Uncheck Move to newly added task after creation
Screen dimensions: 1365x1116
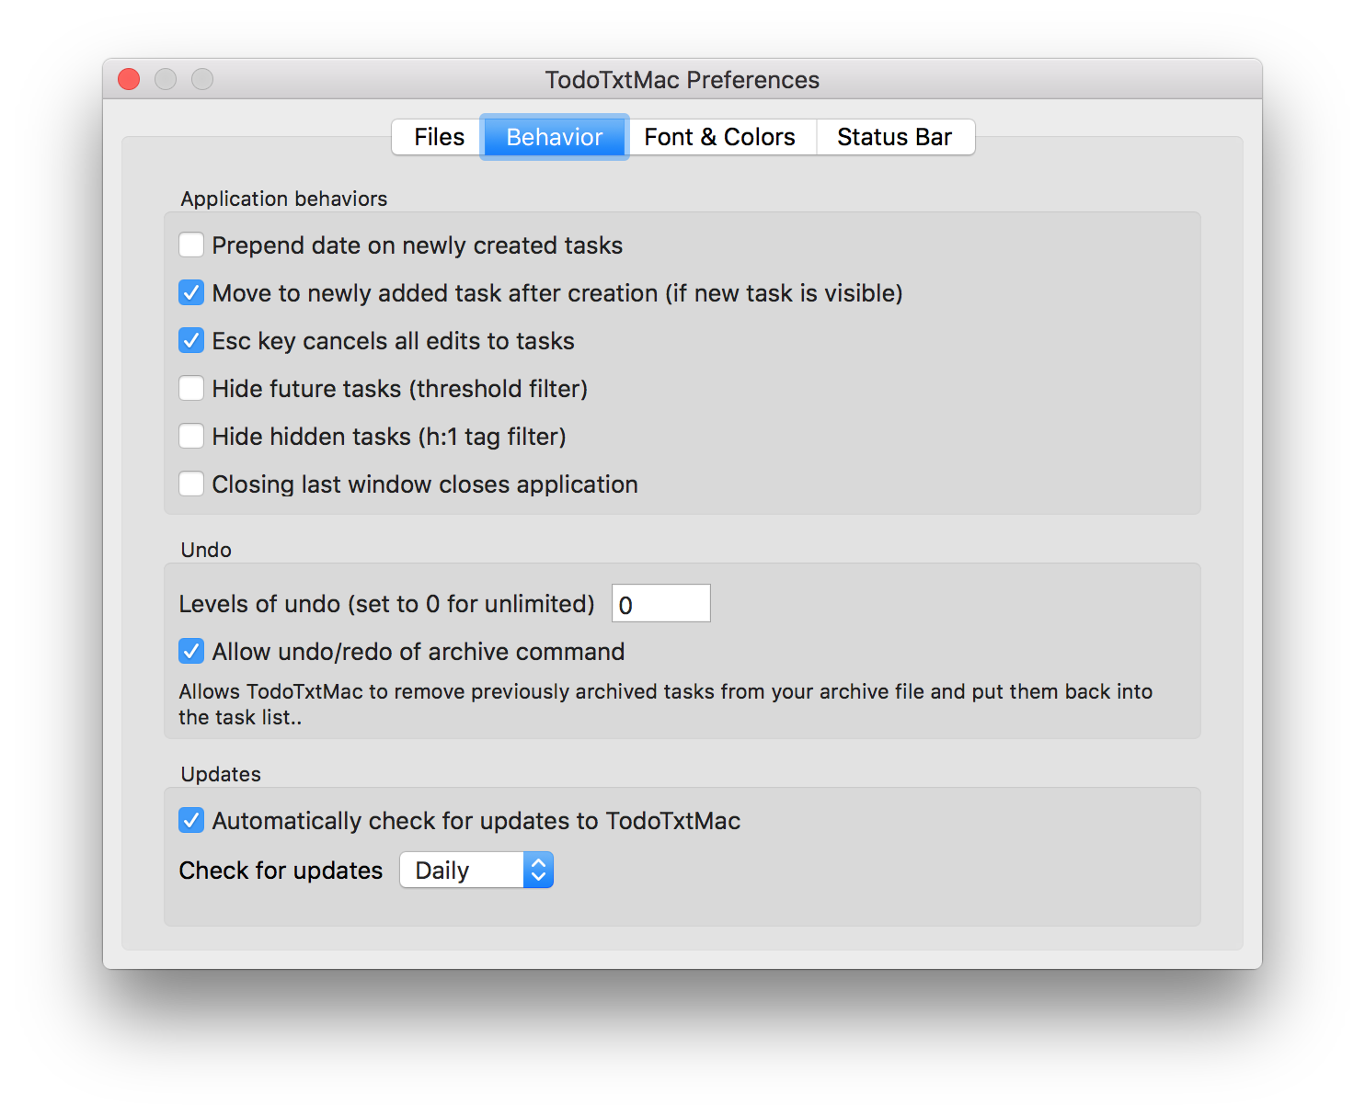191,293
